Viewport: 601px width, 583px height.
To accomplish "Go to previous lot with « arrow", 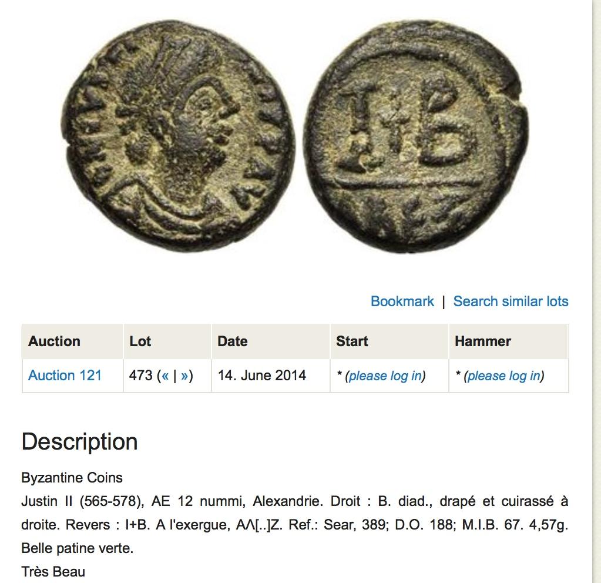I will (x=165, y=375).
